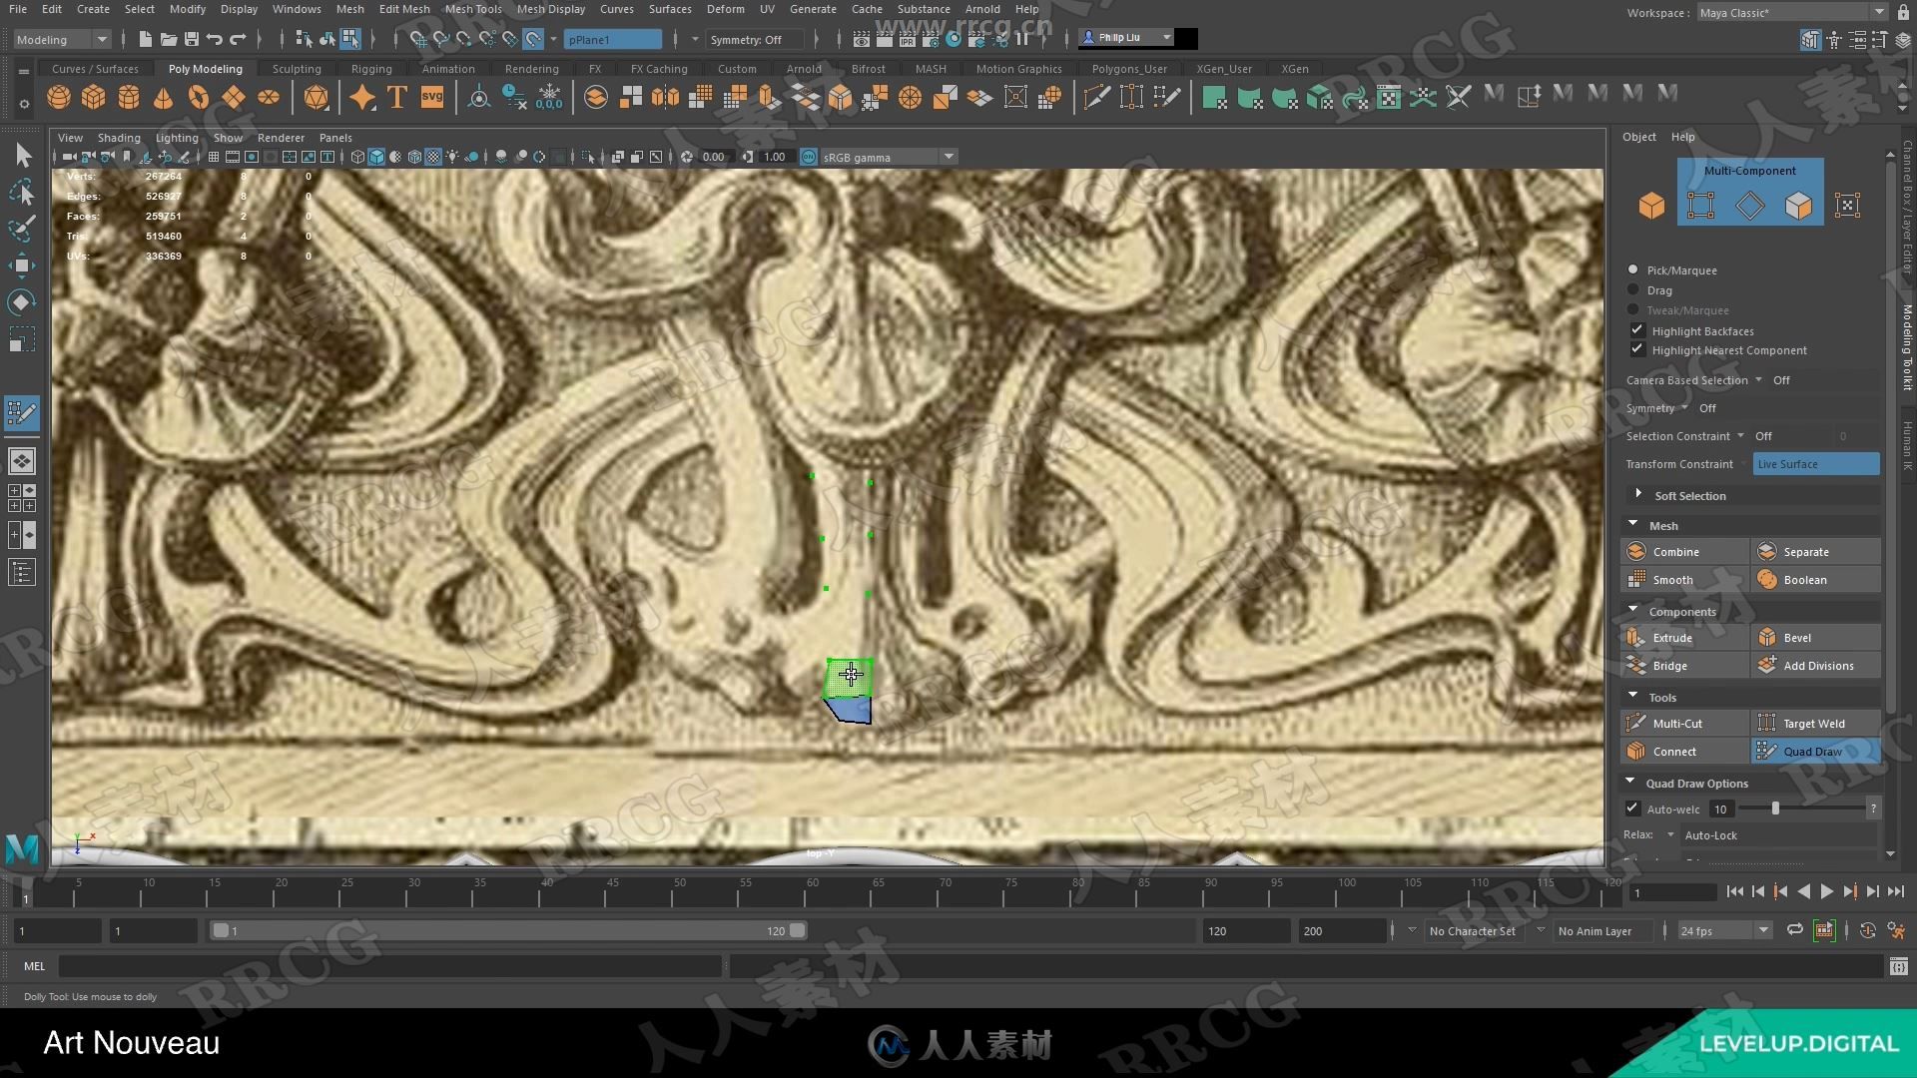Click the Object selection cube icon

tap(1651, 206)
